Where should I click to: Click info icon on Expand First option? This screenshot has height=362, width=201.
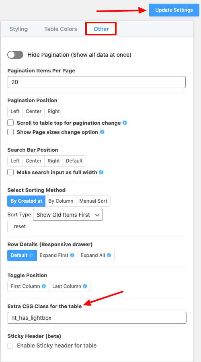[72, 255]
